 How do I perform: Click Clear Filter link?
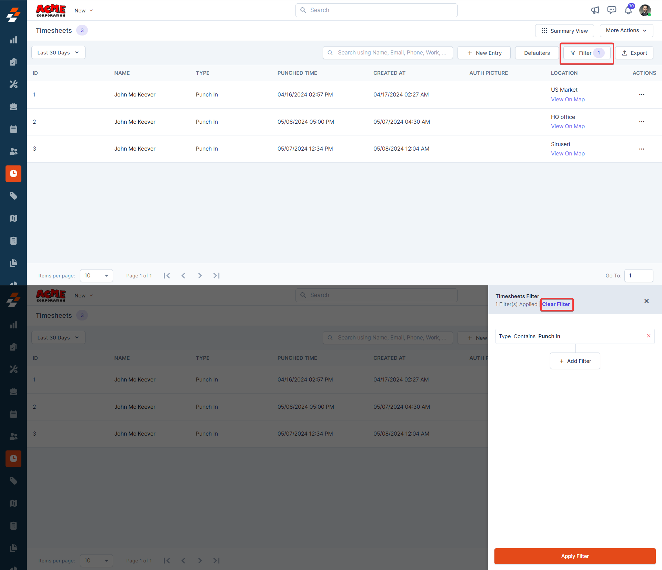click(x=556, y=304)
